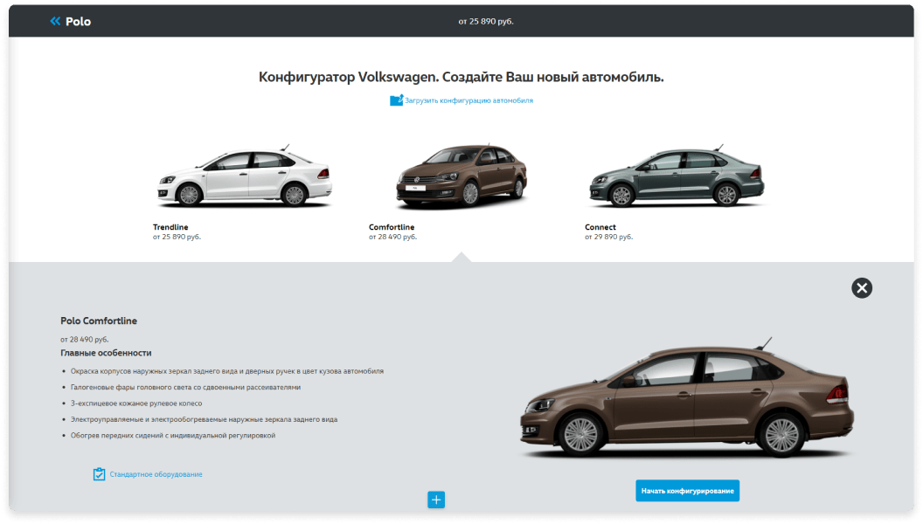Image resolution: width=923 pixels, height=524 pixels.
Task: Click the 'от 25 890 руб.' header price
Action: pyautogui.click(x=486, y=21)
